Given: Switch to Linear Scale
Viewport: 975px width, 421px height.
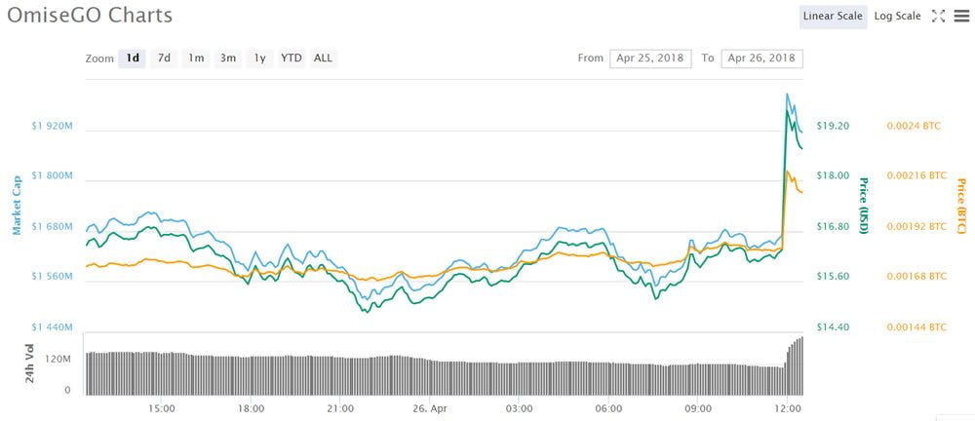Looking at the screenshot, I should 833,17.
